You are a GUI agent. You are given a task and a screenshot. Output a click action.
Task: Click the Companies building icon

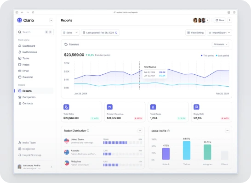[20, 97]
